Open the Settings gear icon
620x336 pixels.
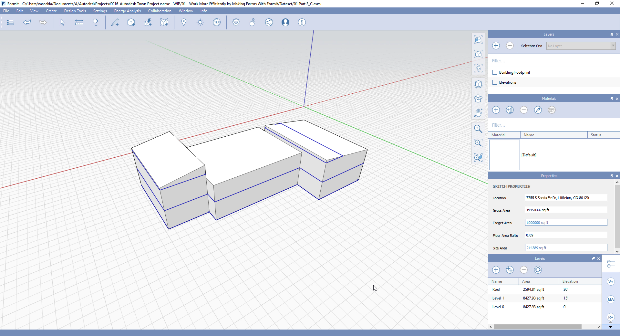coord(236,22)
